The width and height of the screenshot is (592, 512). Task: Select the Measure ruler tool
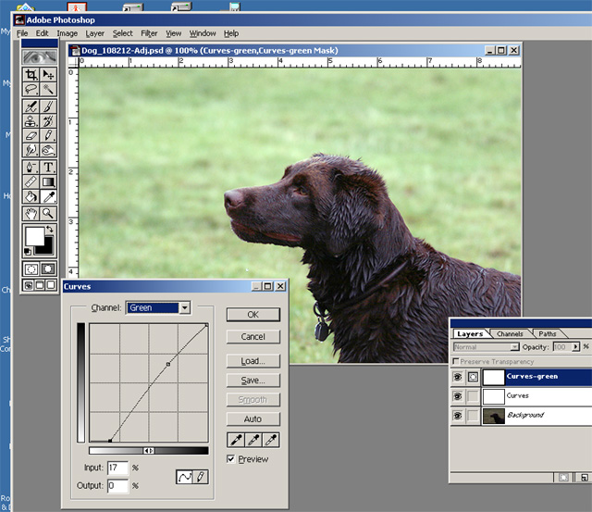[x=31, y=181]
